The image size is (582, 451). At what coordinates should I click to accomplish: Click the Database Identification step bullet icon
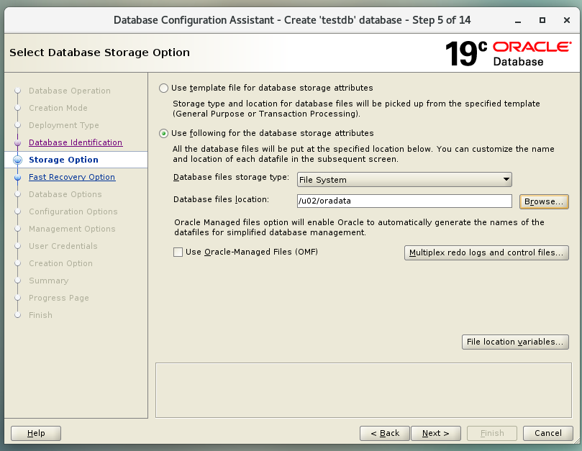18,142
